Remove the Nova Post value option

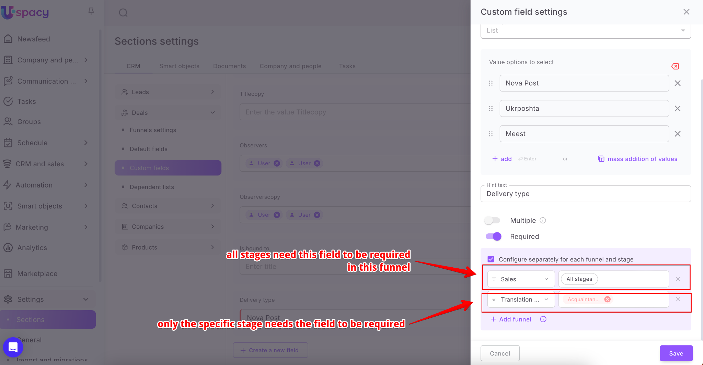pyautogui.click(x=677, y=83)
